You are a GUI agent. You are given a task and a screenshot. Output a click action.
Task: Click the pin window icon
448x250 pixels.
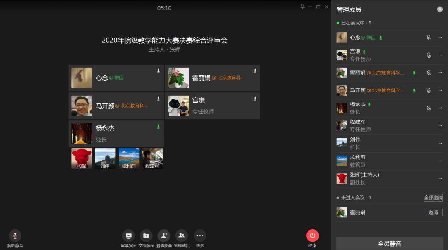coord(302,7)
